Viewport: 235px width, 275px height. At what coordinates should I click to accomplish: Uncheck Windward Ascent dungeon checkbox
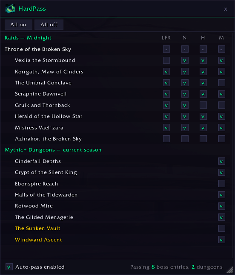click(x=221, y=240)
